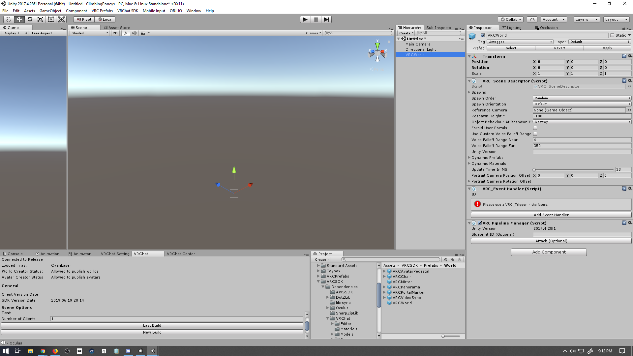Click the Step forward button
633x356 pixels.
coord(326,19)
